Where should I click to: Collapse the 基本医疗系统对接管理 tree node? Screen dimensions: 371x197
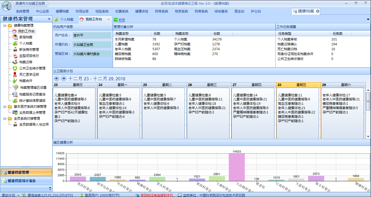pyautogui.click(x=5, y=107)
